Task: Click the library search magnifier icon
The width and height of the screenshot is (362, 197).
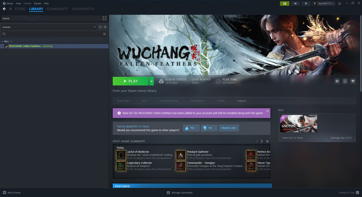Action: click(x=4, y=34)
